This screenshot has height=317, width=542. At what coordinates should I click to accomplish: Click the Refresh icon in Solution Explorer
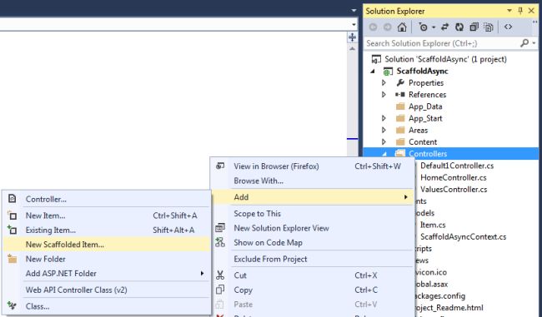(459, 27)
